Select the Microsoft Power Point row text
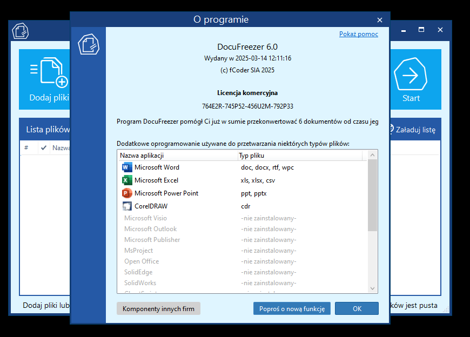This screenshot has width=470, height=337. click(166, 193)
